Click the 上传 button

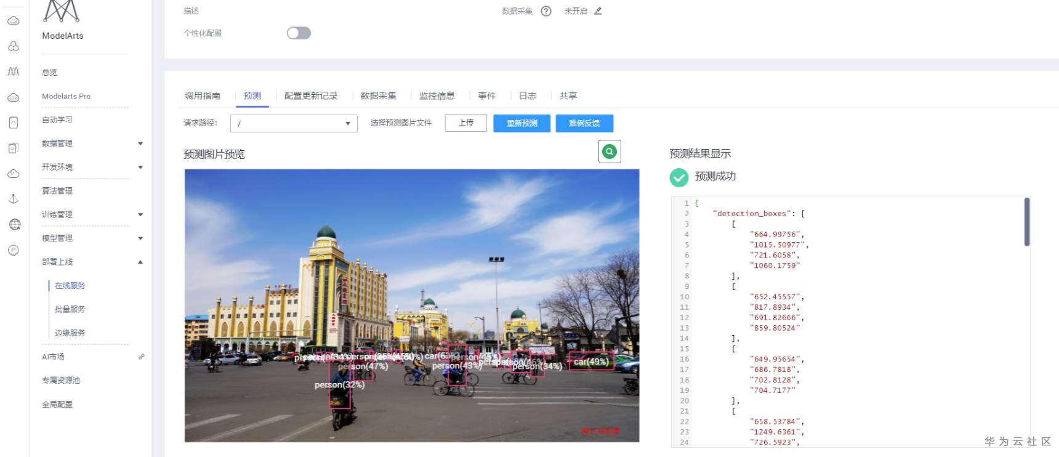(466, 123)
